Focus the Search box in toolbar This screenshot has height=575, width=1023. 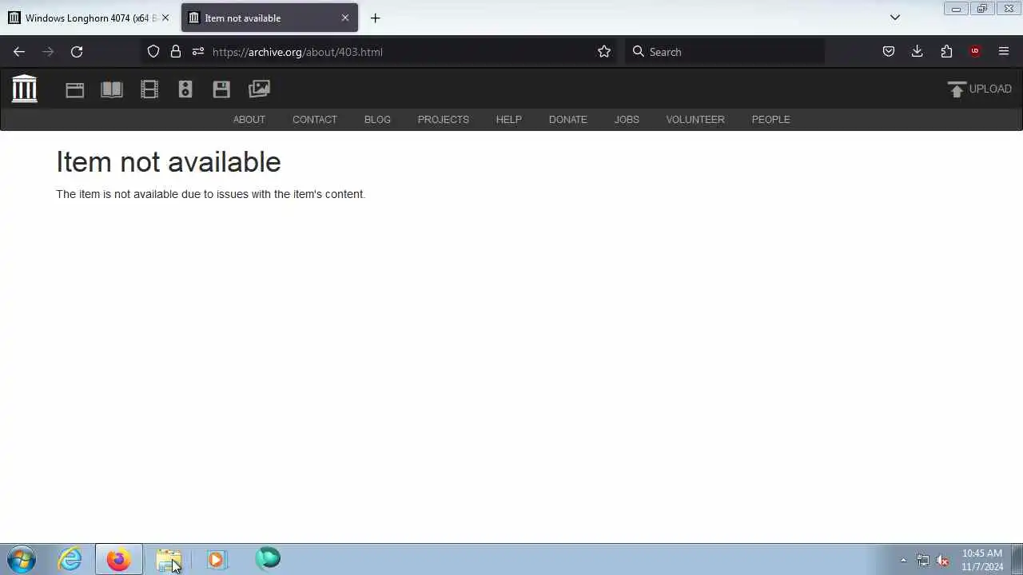click(x=724, y=52)
